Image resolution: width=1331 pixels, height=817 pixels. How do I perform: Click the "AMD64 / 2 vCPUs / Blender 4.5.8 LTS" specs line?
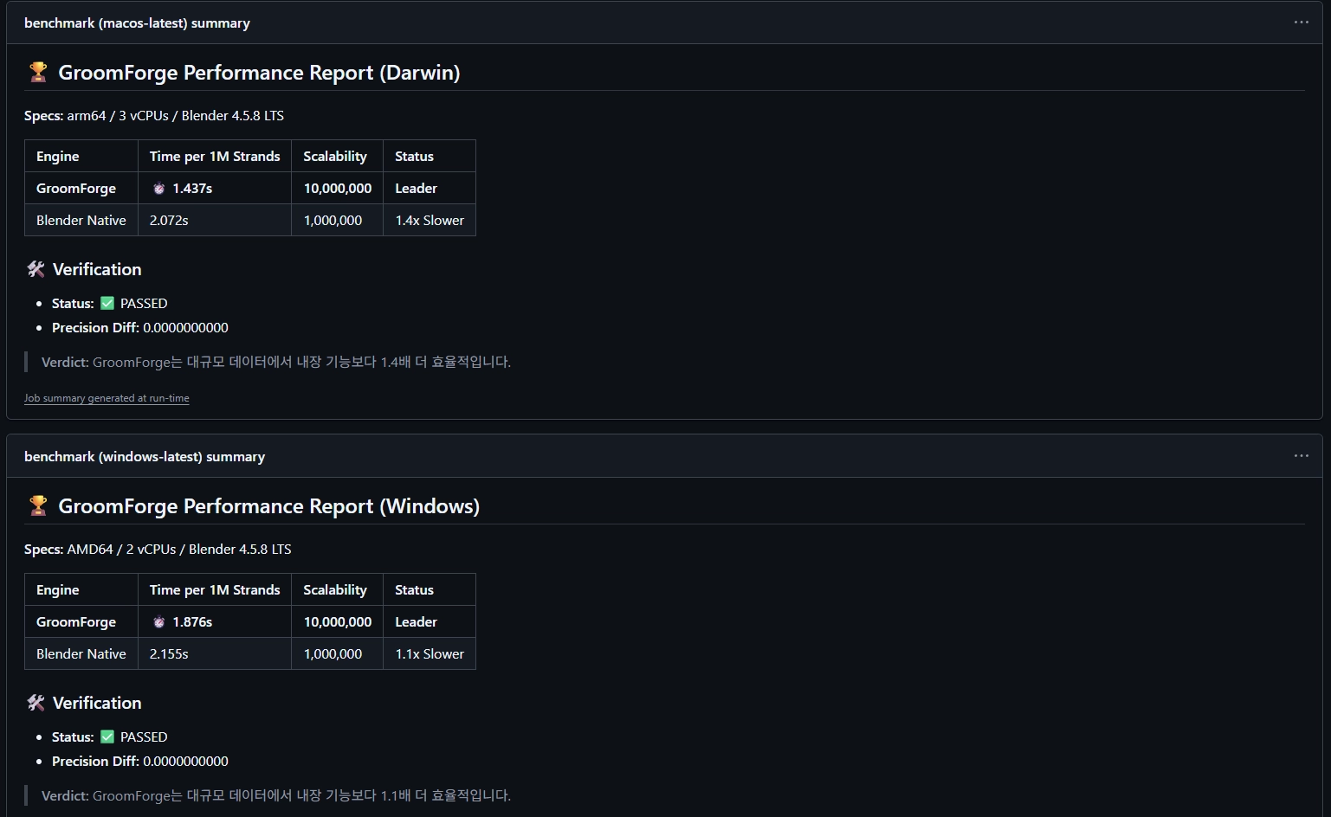coord(179,550)
